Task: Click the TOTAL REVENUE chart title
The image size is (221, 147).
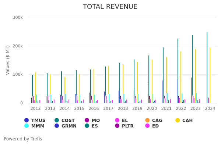Action: [110, 7]
